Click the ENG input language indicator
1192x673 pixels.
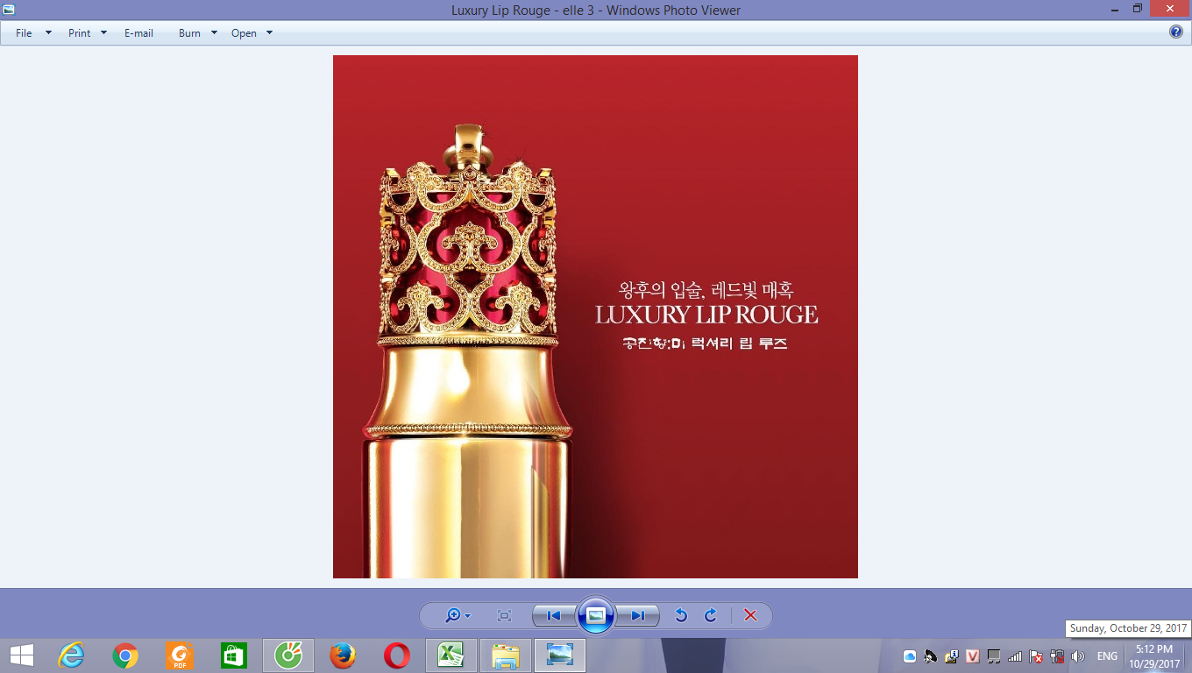1107,656
